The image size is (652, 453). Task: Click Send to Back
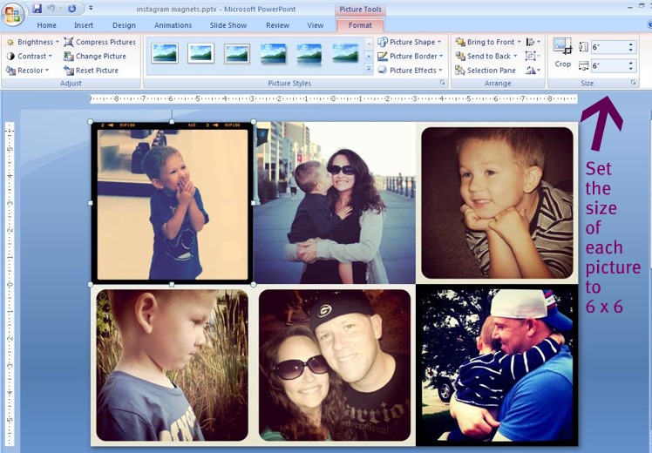click(x=486, y=56)
